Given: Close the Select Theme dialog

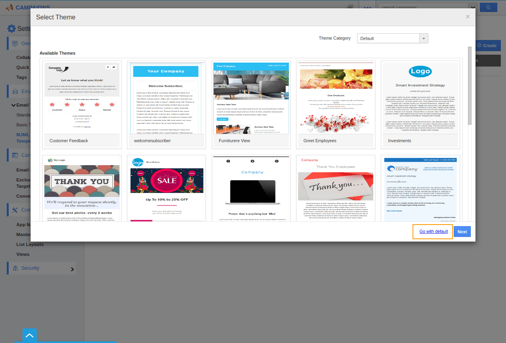Looking at the screenshot, I should click(x=468, y=17).
